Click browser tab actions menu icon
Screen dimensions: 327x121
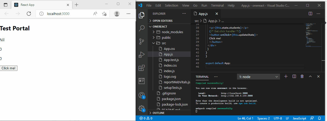(x=6, y=5)
